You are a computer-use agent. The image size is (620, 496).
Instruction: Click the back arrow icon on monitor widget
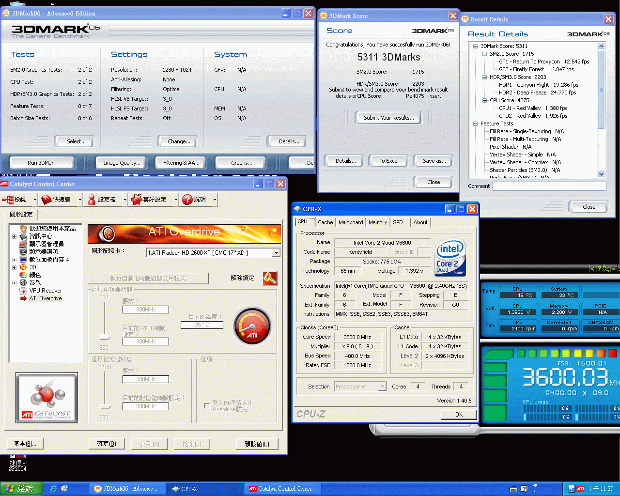pyautogui.click(x=592, y=268)
